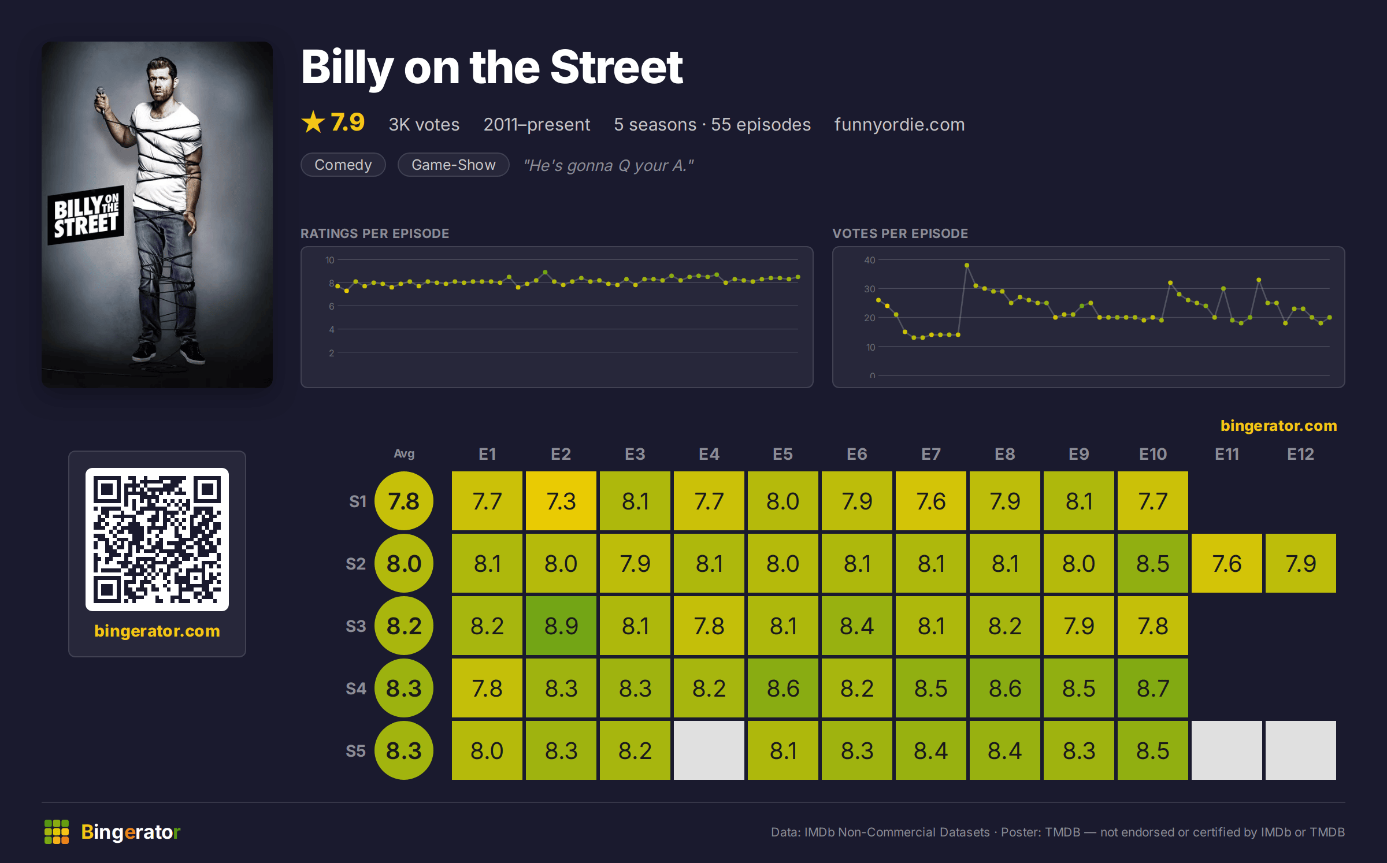Click the S2 average 8.0 circle
The width and height of the screenshot is (1387, 863).
coord(404,563)
